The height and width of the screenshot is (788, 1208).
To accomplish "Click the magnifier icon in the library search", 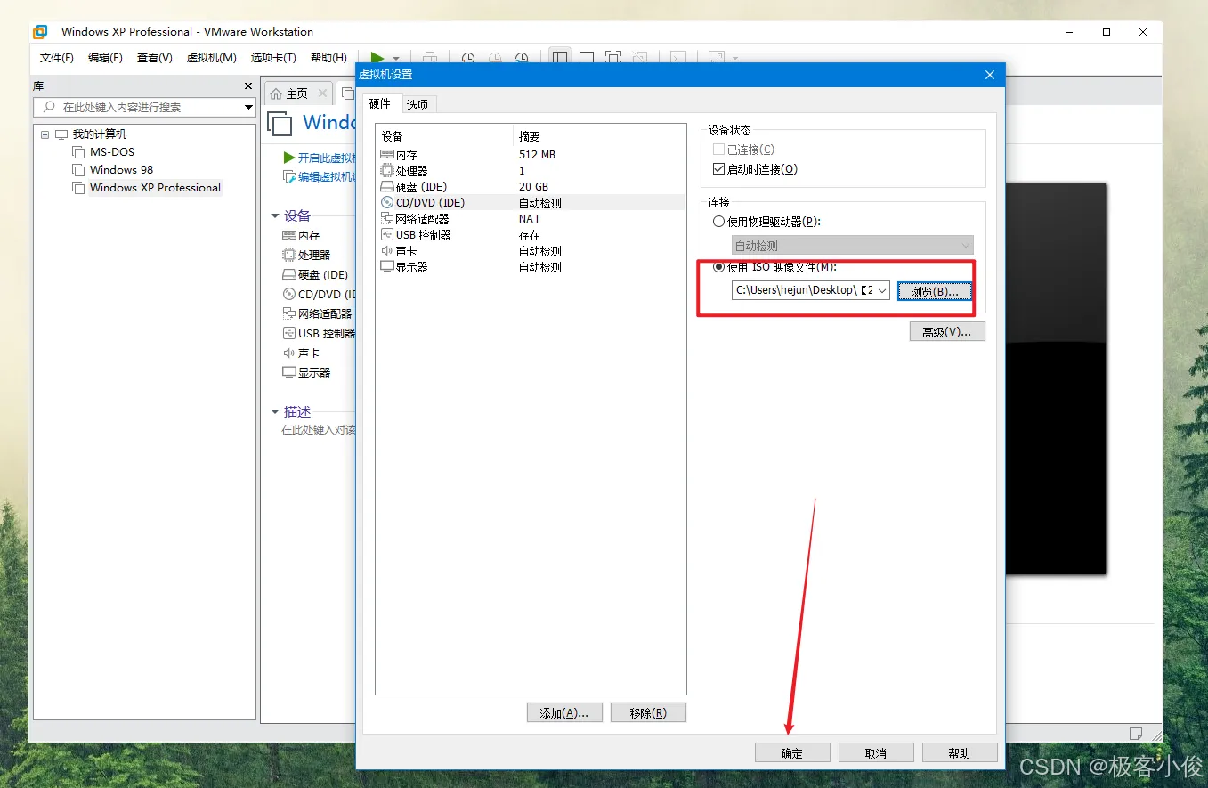I will coord(47,107).
